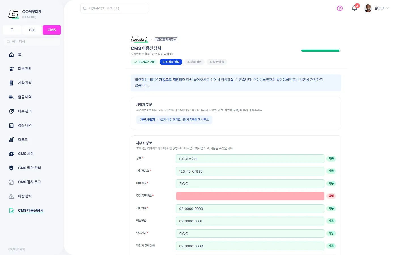The width and height of the screenshot is (408, 255).
Task: Click the 미수 관리 clock icon
Action: (x=11, y=111)
